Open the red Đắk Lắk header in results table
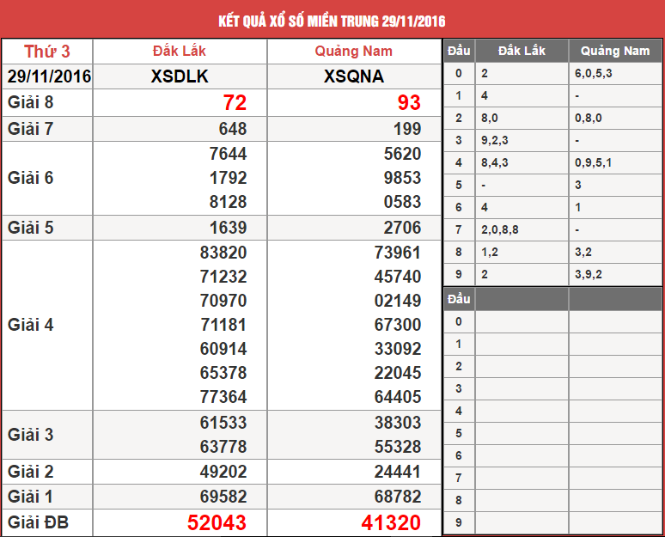The height and width of the screenshot is (537, 665). click(x=179, y=52)
